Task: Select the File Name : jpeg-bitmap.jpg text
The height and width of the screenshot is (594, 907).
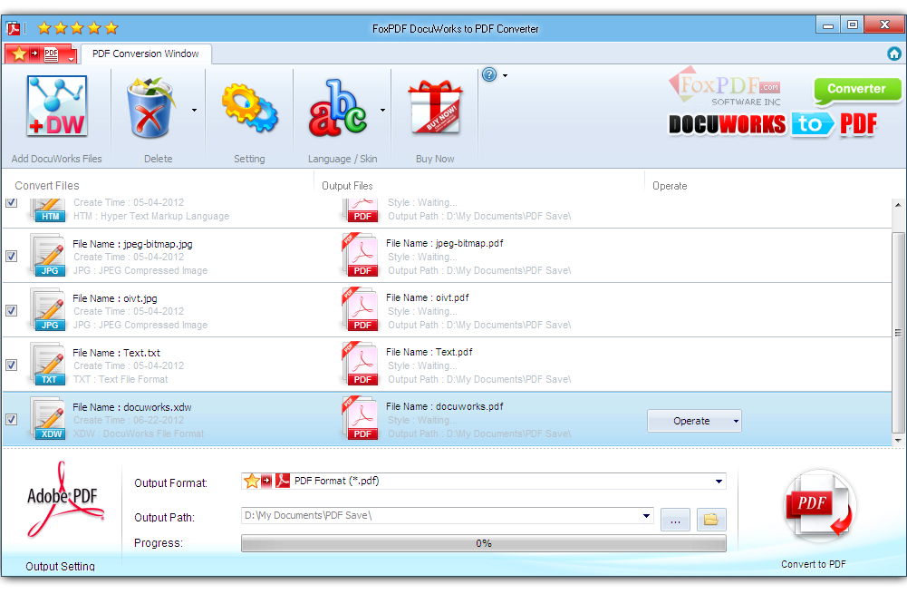Action: tap(132, 244)
